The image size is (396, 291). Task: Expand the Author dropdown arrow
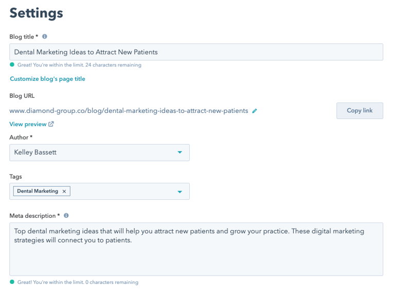[180, 152]
